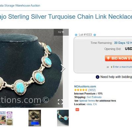Image resolution: width=132 pixels, height=132 pixels.
Task: Select the necklace on scale thumbnail
Action: point(35,118)
